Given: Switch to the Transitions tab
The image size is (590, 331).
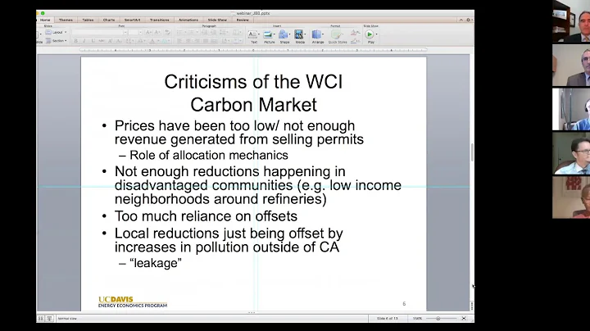Looking at the screenshot, I should pos(160,20).
